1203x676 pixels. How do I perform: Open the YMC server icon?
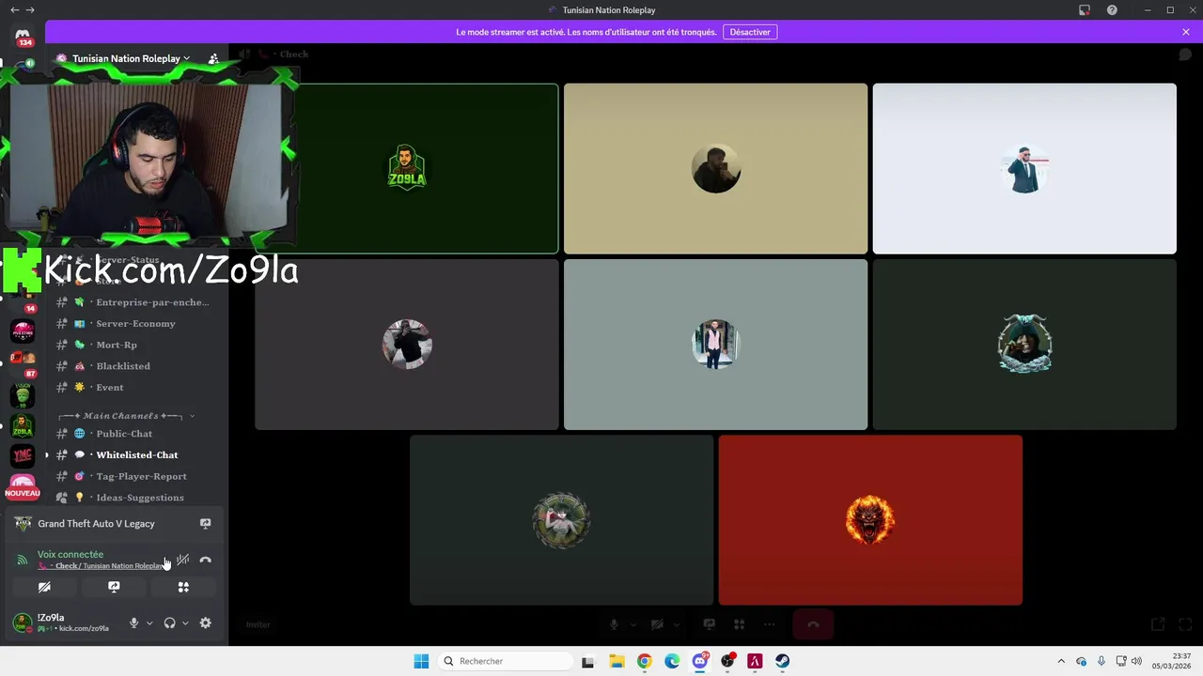point(23,456)
